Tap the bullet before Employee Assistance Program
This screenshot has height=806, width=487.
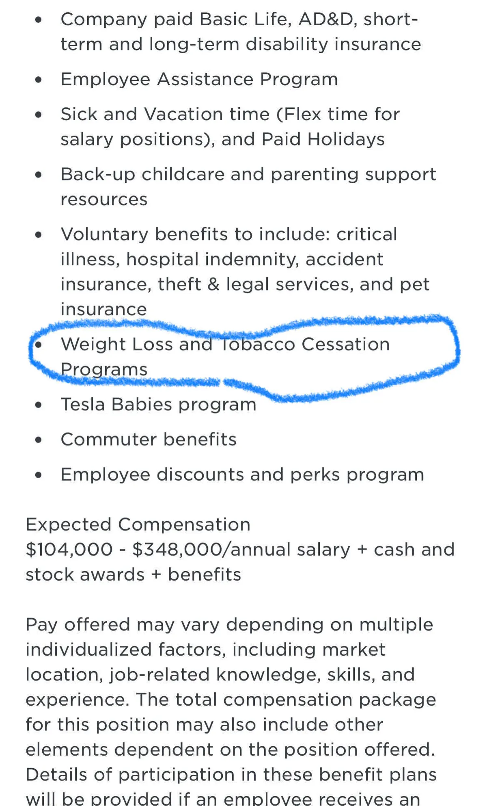(39, 80)
